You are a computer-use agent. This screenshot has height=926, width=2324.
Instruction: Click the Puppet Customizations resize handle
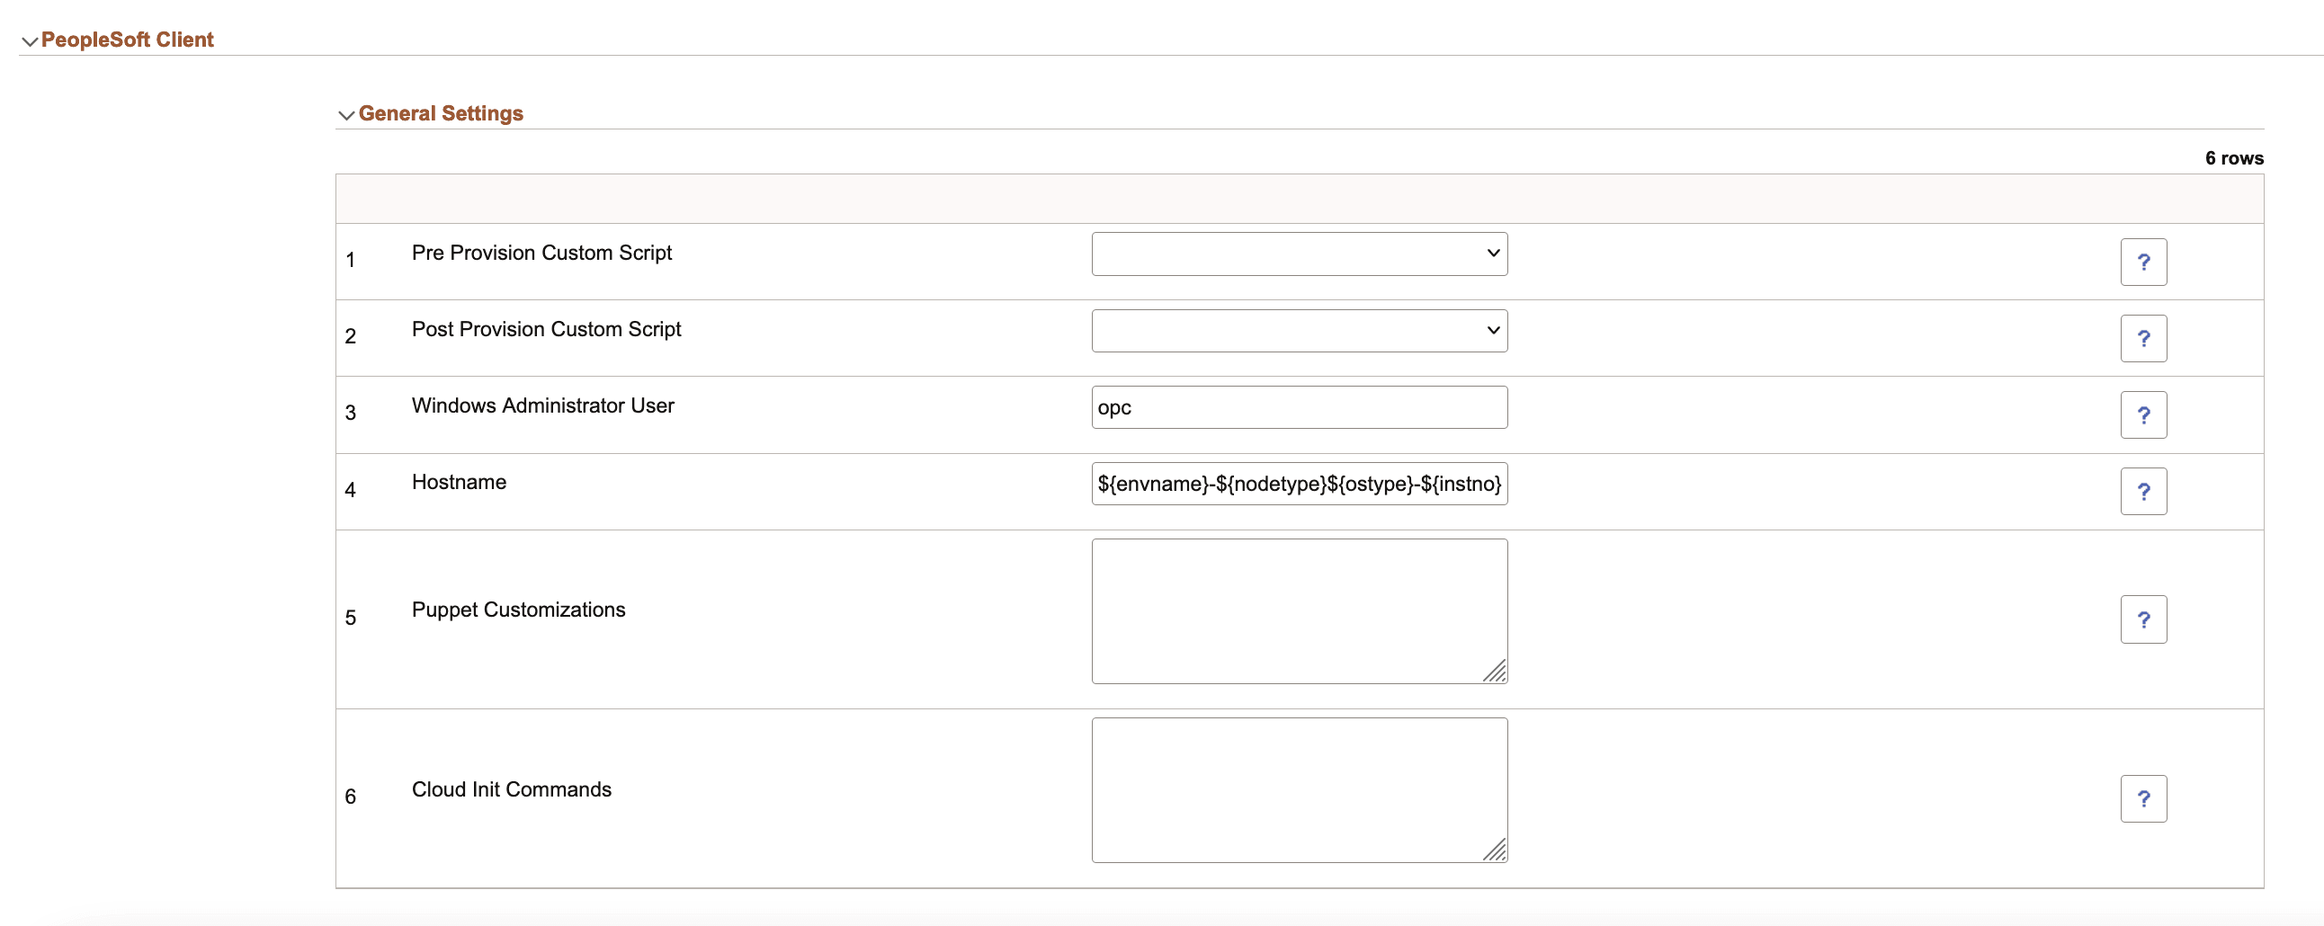pos(1497,672)
